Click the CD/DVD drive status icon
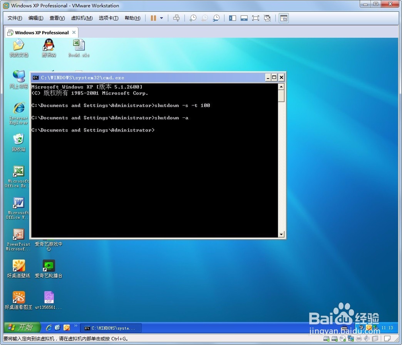Image resolution: width=402 pixels, height=345 pixels. [343, 339]
